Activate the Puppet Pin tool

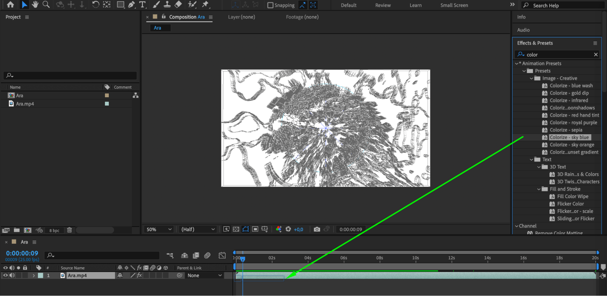(206, 5)
